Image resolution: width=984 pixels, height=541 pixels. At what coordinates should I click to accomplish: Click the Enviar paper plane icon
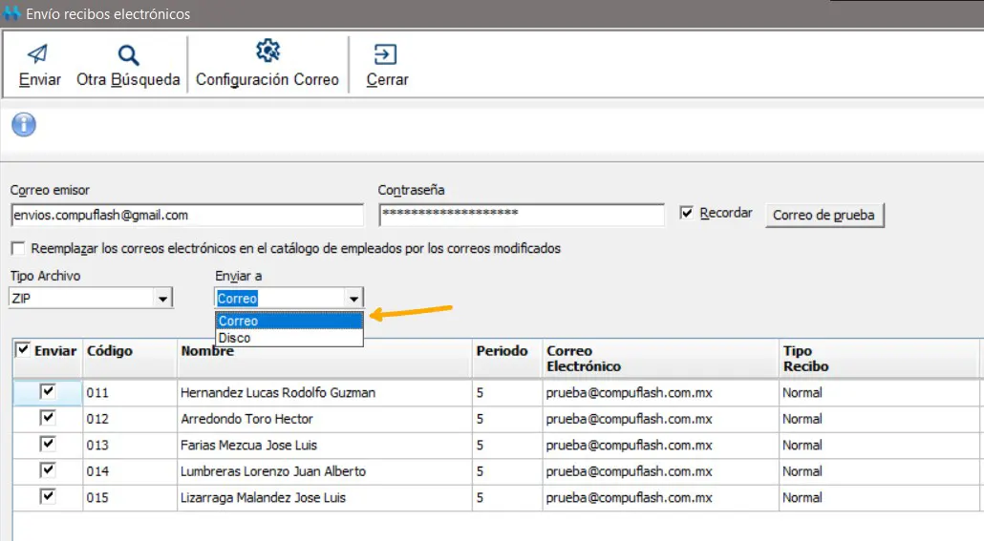coord(38,53)
